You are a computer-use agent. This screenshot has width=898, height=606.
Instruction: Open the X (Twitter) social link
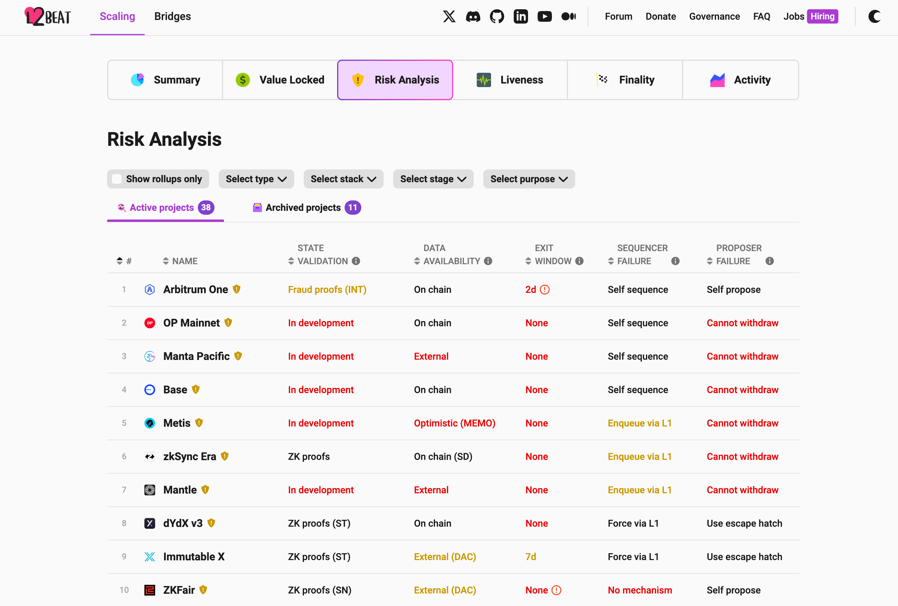click(449, 16)
